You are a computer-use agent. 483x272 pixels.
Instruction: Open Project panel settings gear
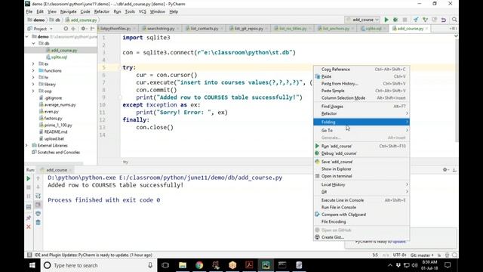[x=83, y=29]
